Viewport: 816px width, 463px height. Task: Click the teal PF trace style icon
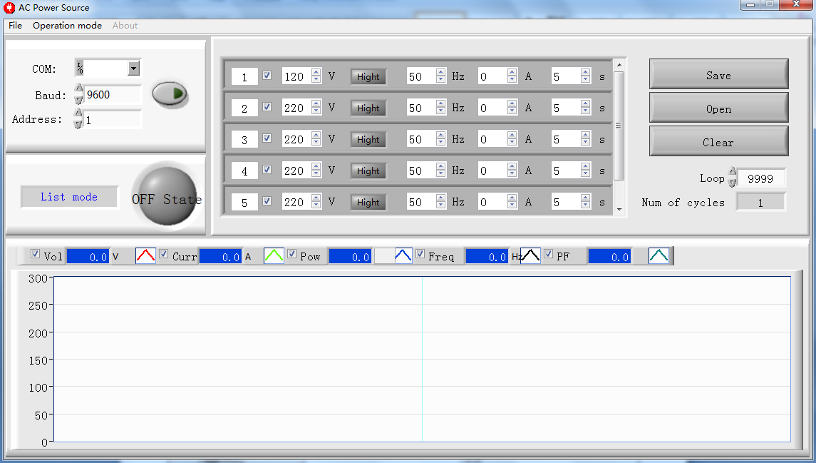coord(659,255)
